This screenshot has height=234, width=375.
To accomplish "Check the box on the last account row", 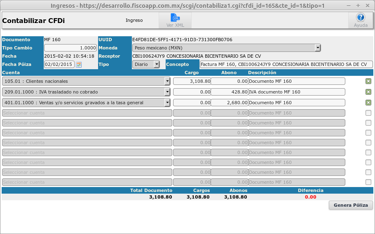I will click(x=368, y=182).
